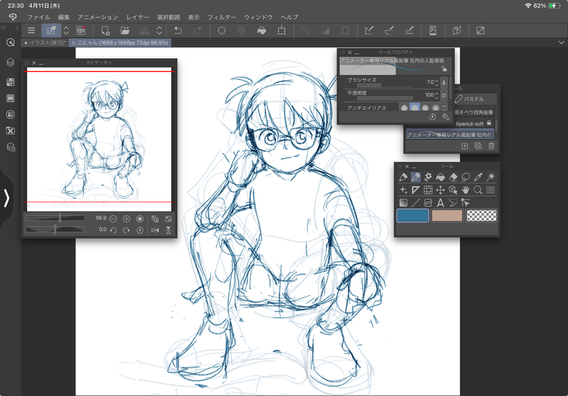Open the timeline filmstrip icon in sidebar
The width and height of the screenshot is (568, 396).
[11, 98]
